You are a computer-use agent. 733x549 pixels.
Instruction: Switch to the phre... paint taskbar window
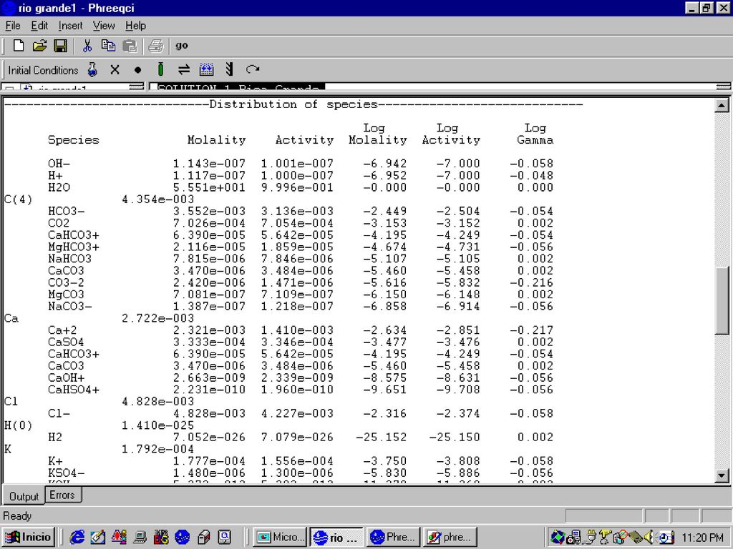point(450,538)
